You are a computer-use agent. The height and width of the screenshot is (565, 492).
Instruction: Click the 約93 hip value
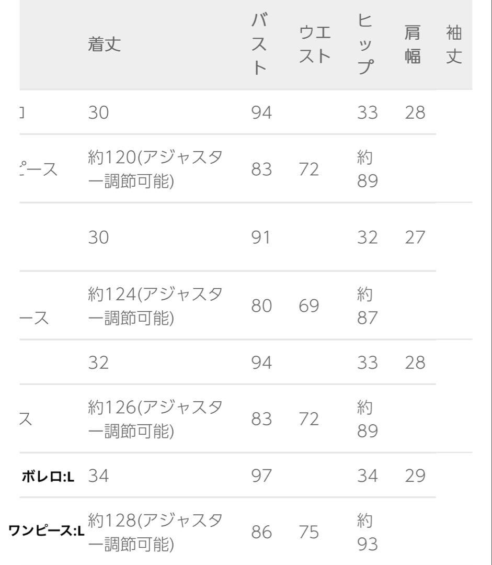click(367, 532)
